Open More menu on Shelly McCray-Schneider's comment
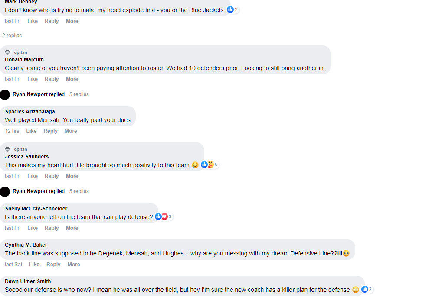Viewport: 442px width, 297px height. (72, 228)
